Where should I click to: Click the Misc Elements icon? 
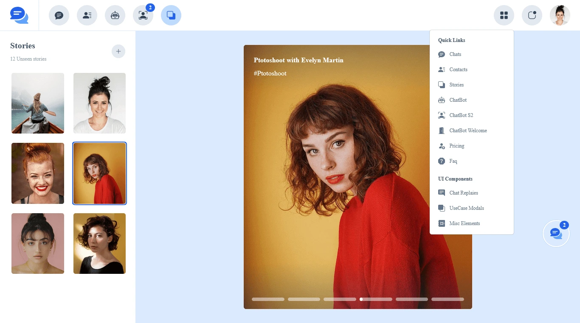[x=442, y=223]
